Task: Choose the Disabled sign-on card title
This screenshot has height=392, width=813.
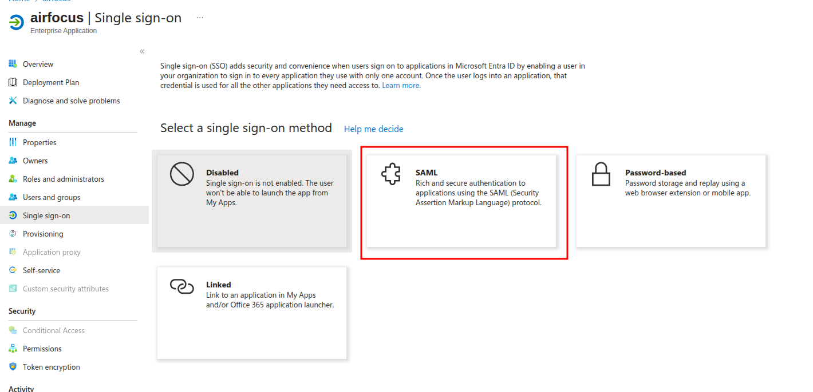Action: point(222,173)
